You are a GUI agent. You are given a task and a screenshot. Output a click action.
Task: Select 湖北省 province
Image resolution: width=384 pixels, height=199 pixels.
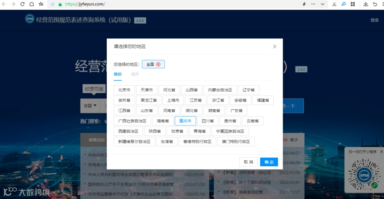click(191, 110)
